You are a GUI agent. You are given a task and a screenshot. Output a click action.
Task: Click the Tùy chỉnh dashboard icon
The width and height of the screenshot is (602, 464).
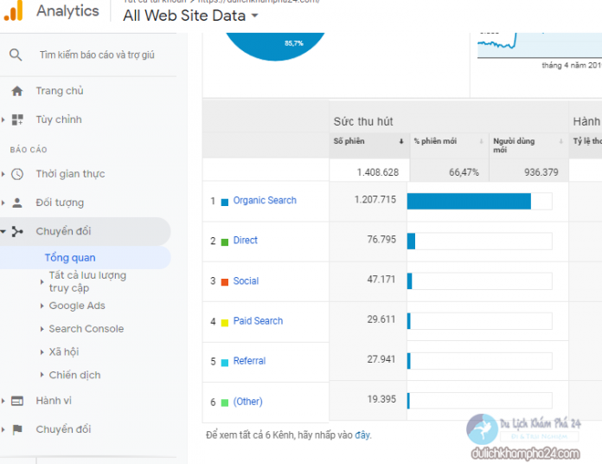click(x=18, y=119)
